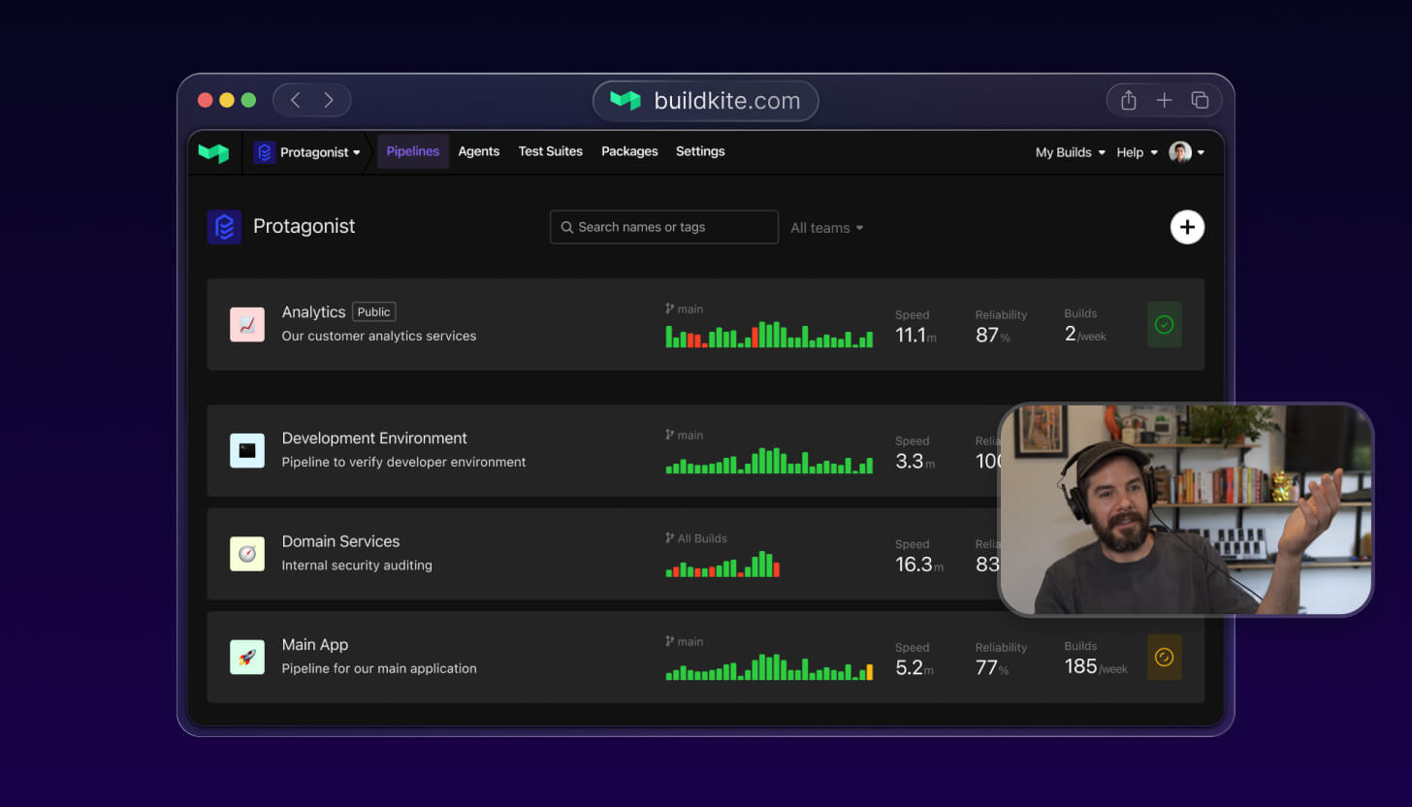This screenshot has height=807, width=1412.
Task: Click the Development Environment pipeline icon
Action: [x=247, y=450]
